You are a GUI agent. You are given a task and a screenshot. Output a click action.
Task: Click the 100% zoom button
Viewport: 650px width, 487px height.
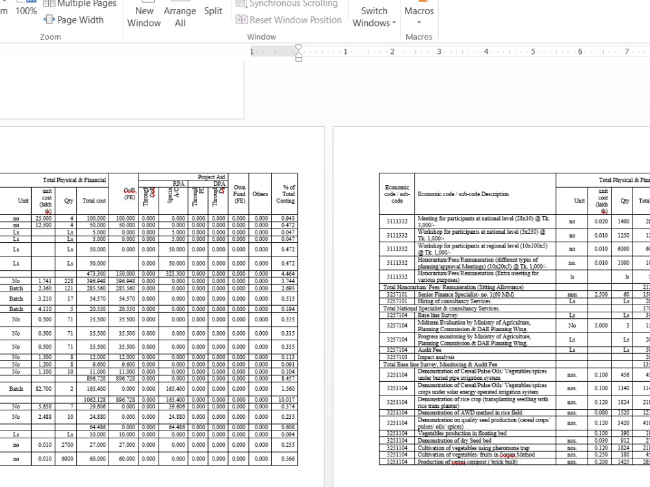(26, 8)
